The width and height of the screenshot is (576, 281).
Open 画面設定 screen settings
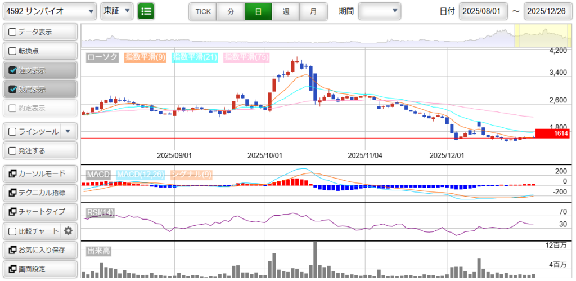[x=39, y=269]
